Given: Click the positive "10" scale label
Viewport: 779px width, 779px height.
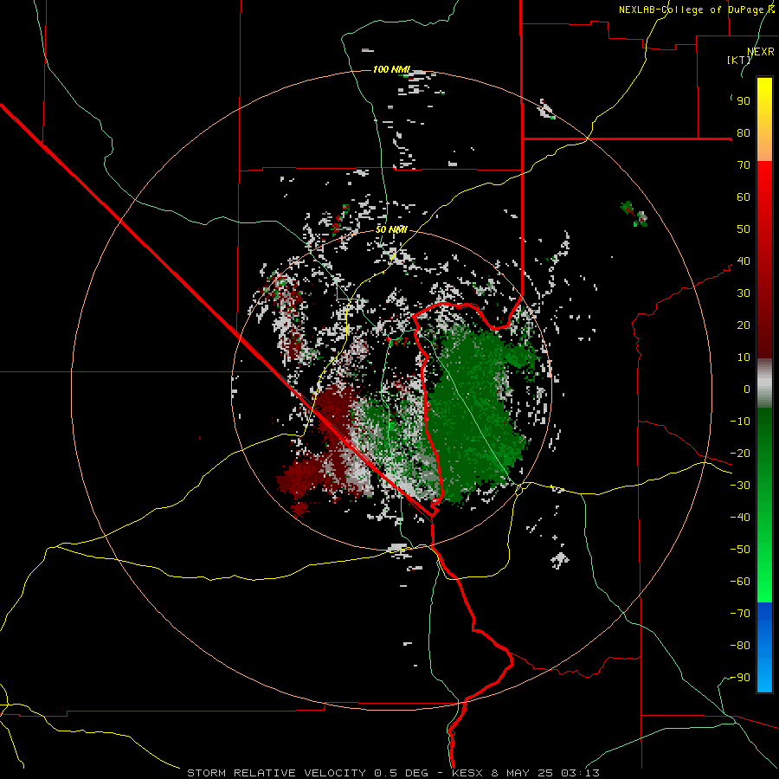Looking at the screenshot, I should tap(744, 357).
